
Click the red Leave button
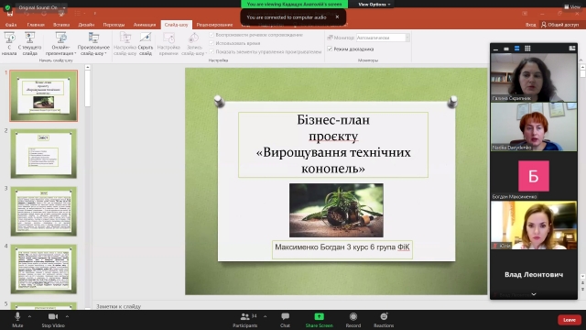pyautogui.click(x=570, y=320)
